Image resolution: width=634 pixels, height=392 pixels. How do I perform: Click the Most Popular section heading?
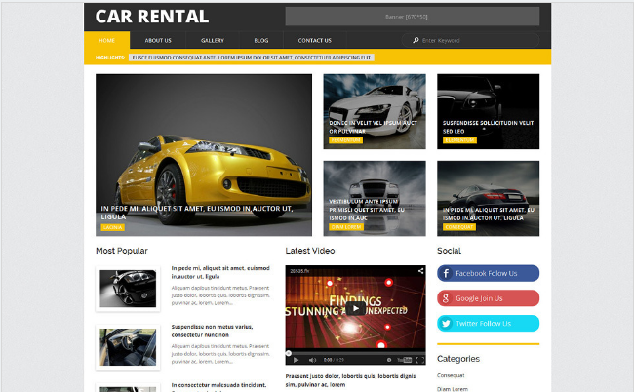click(x=122, y=251)
